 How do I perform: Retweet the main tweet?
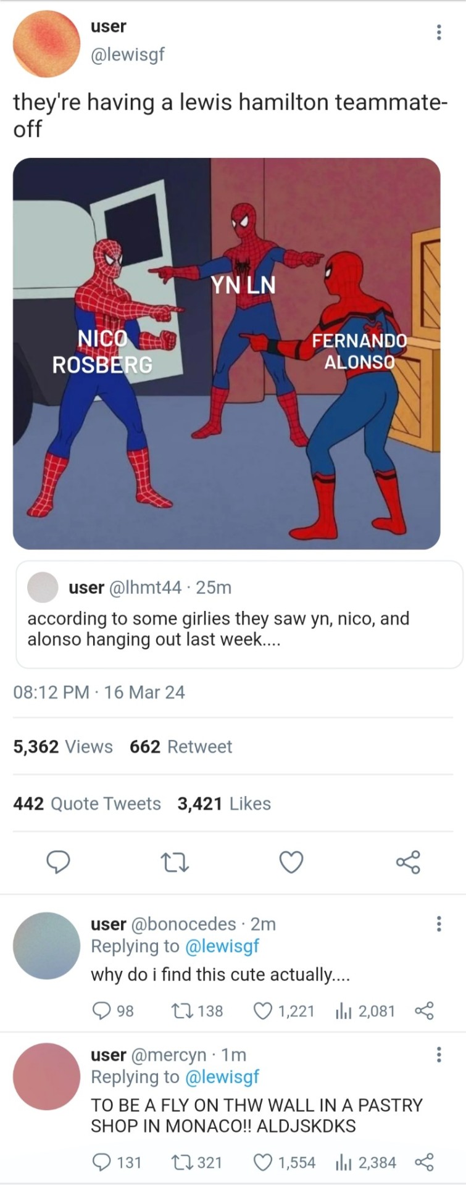(x=175, y=862)
